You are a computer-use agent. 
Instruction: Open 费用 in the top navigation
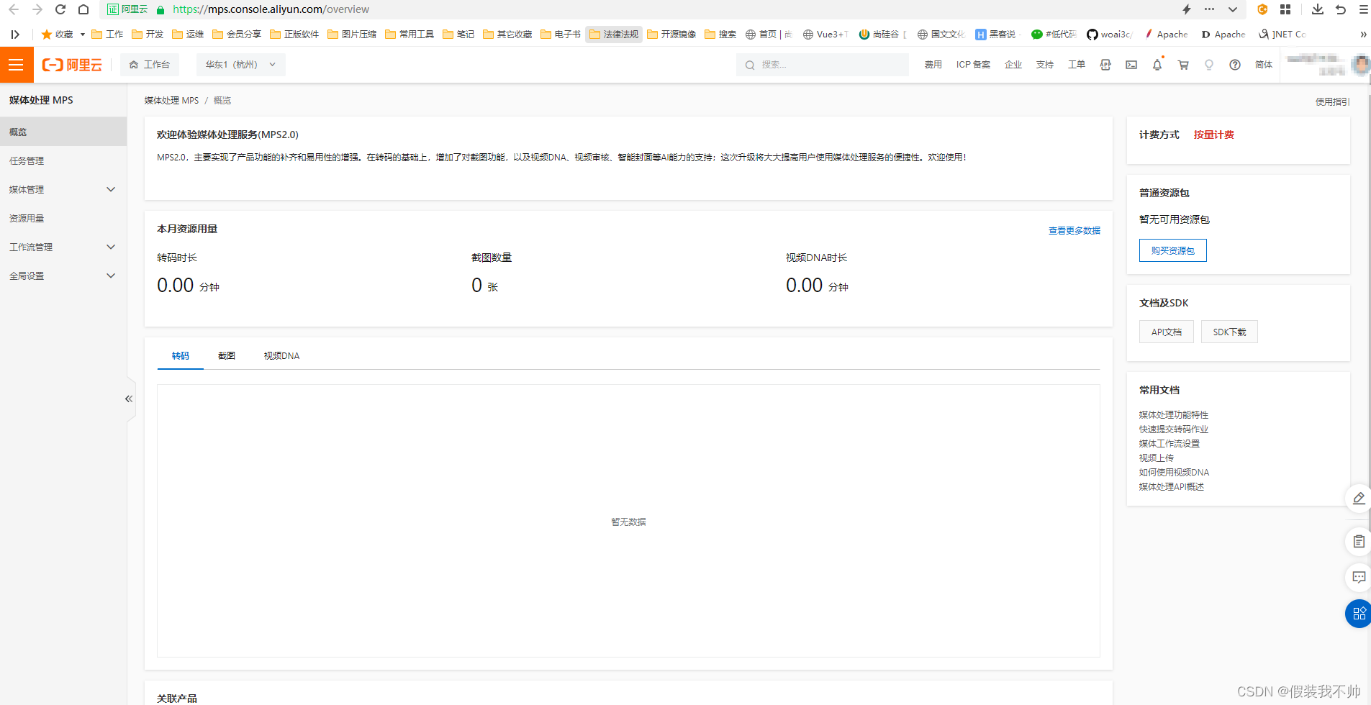(x=933, y=65)
